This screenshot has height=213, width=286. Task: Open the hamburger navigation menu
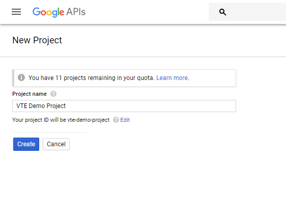coord(16,12)
